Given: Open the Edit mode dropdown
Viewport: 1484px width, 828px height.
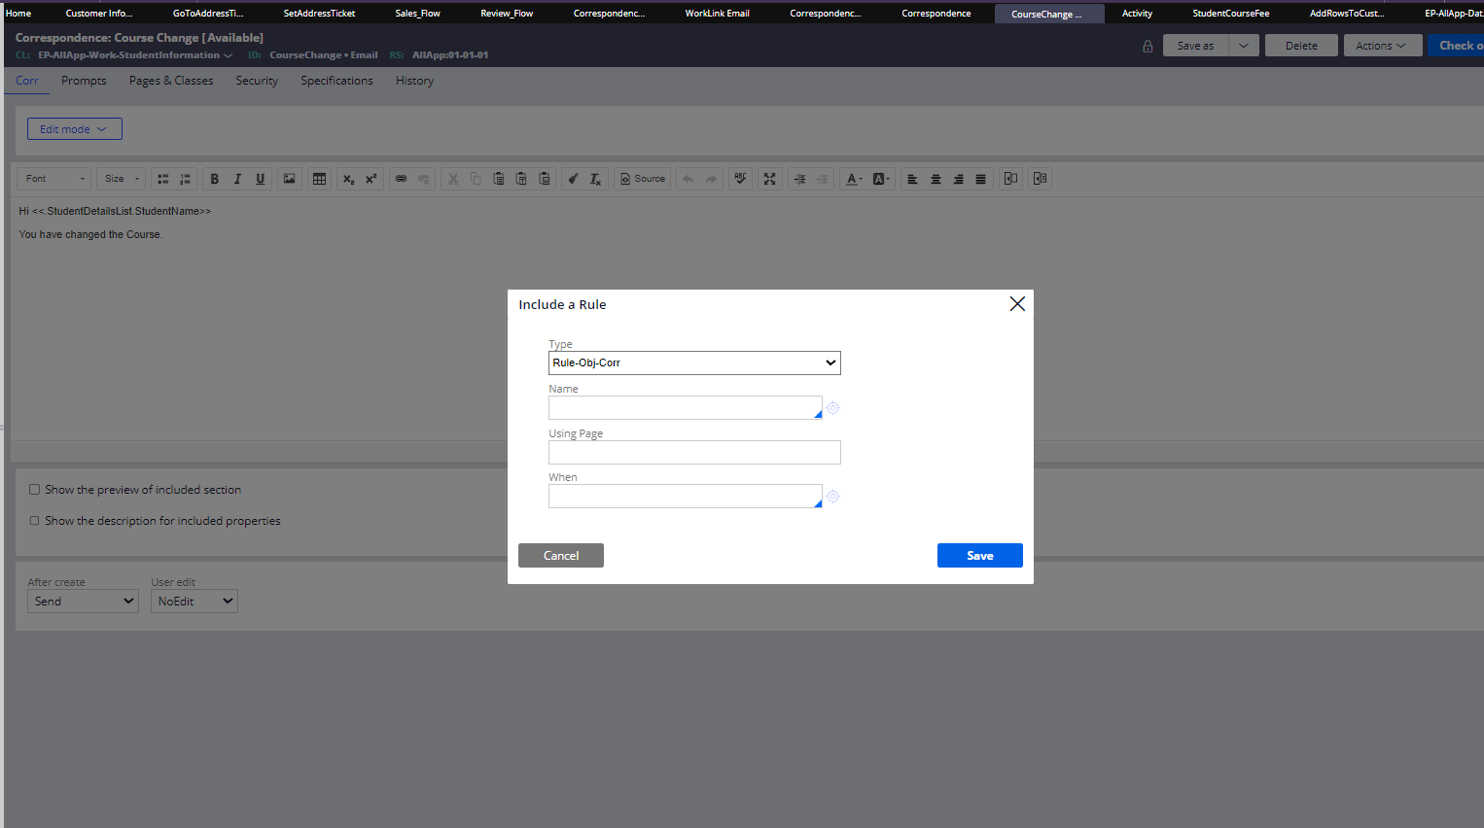Looking at the screenshot, I should click(x=75, y=129).
